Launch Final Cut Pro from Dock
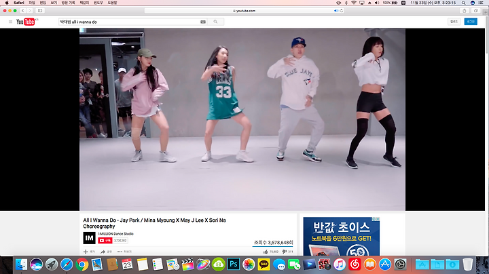 [x=187, y=265]
